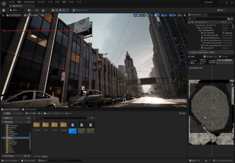235x163 pixels.
Task: Click the viewport layout maximize icon
Action: (x=185, y=15)
